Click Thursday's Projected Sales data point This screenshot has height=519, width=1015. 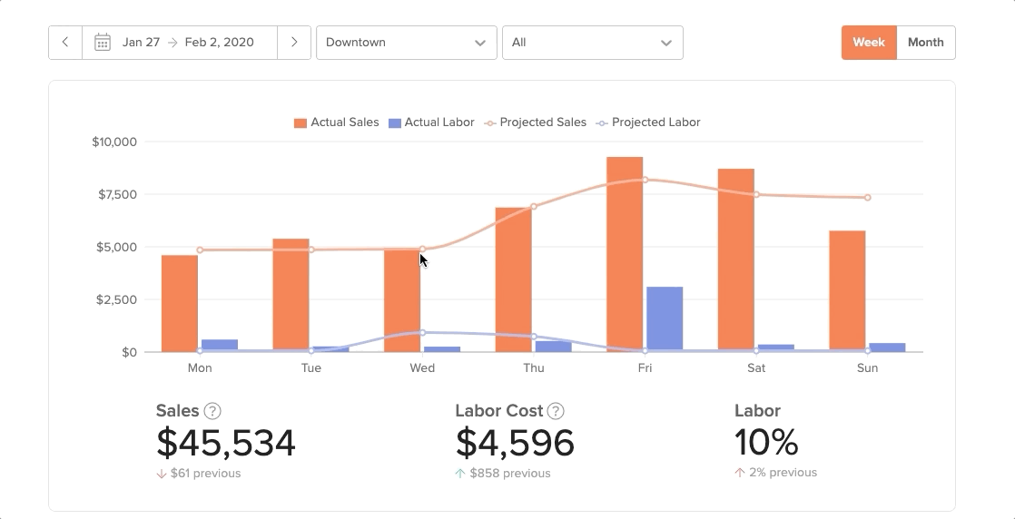534,207
